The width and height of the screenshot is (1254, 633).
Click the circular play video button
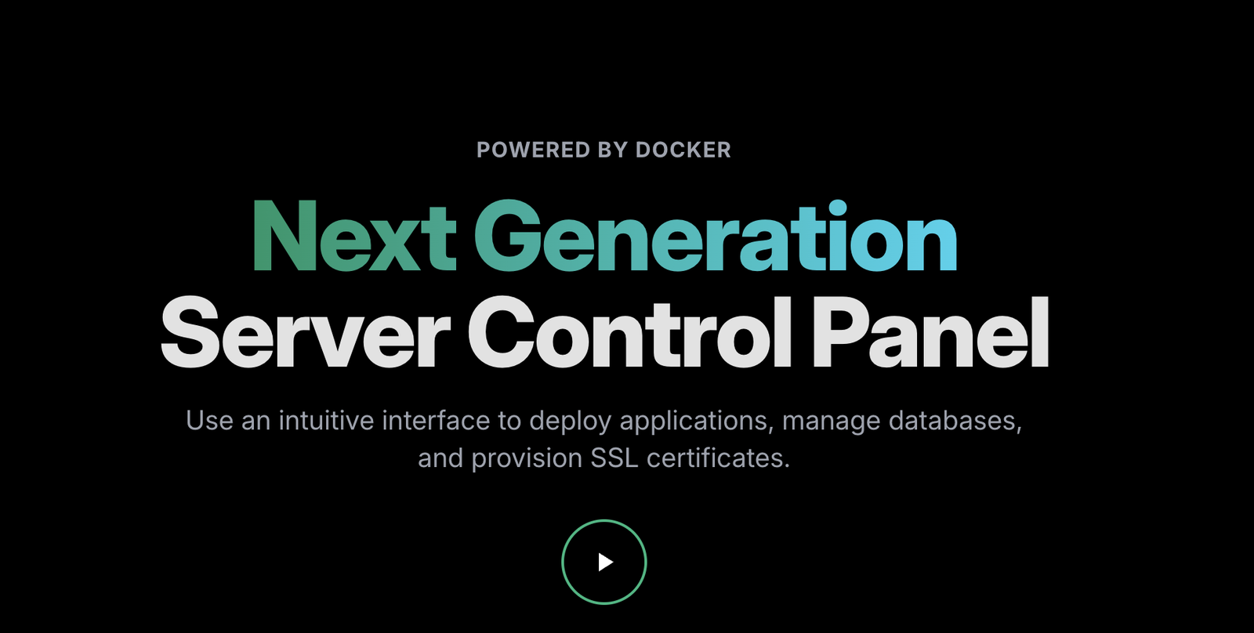[x=603, y=562]
